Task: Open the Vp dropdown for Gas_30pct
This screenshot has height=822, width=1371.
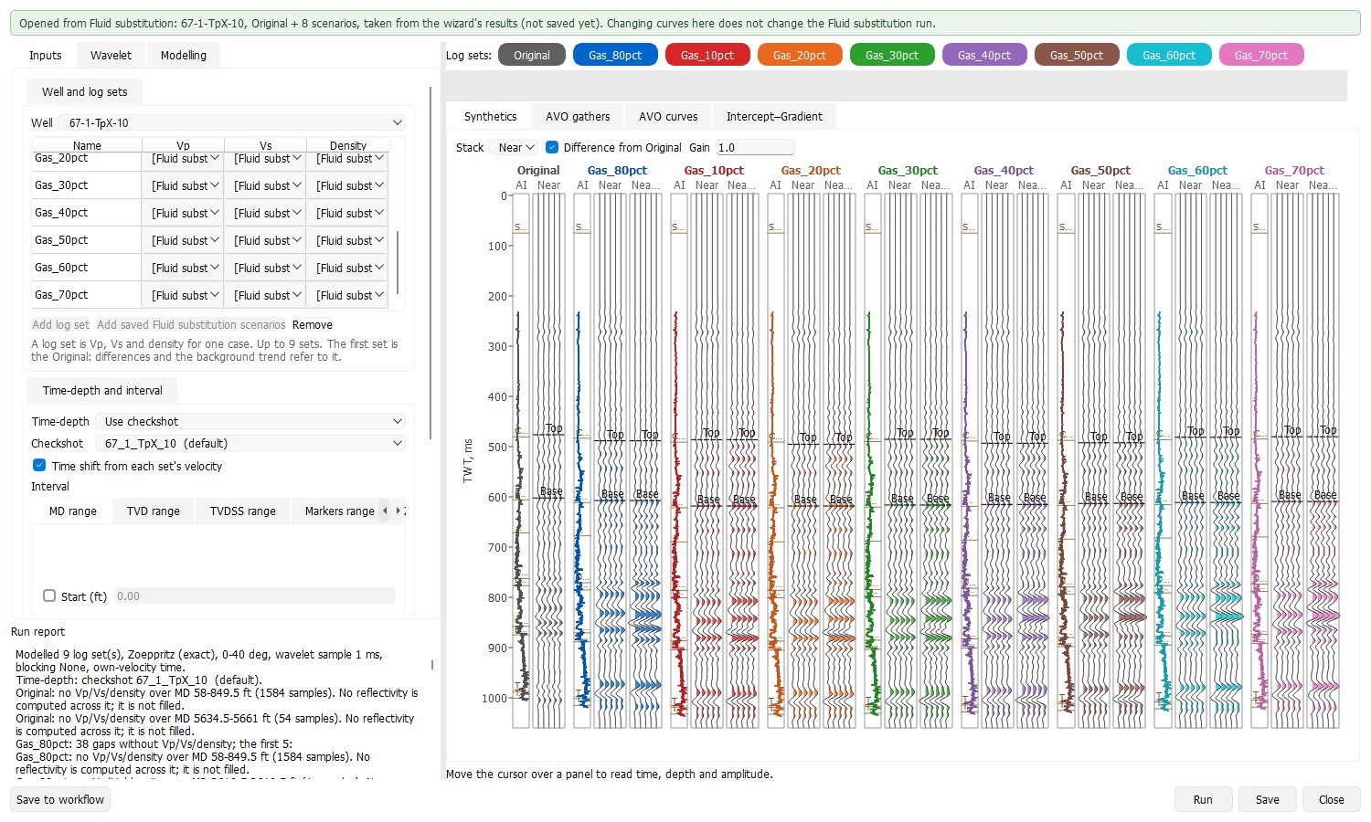Action: click(183, 185)
